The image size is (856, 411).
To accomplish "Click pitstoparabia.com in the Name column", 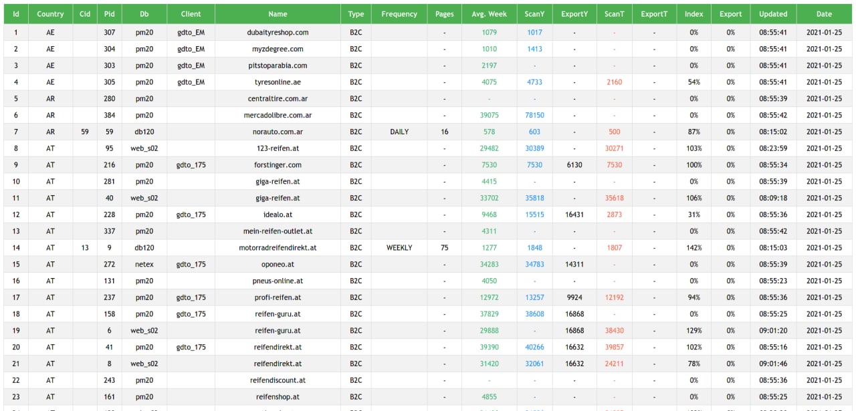I will pyautogui.click(x=278, y=65).
